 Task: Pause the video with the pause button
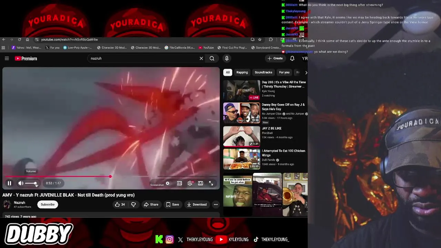pos(10,183)
